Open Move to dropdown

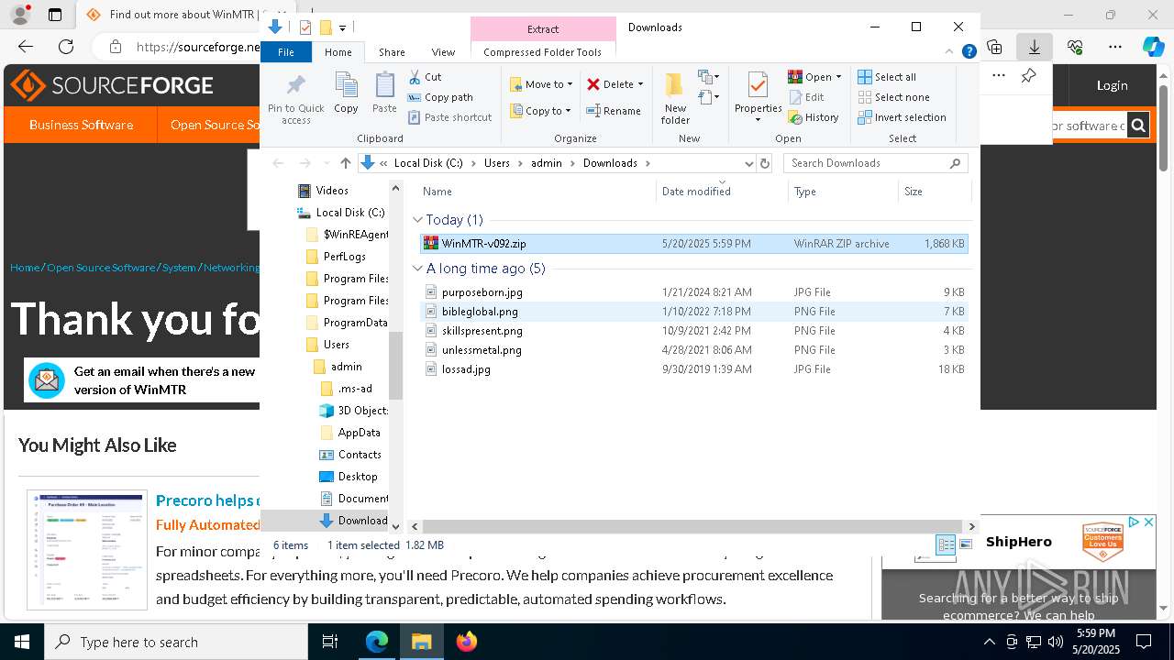click(541, 84)
